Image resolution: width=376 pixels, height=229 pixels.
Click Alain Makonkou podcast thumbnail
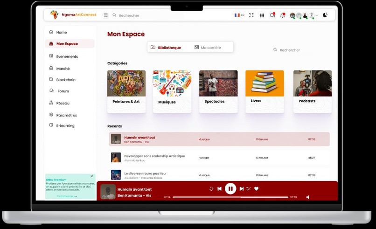(116, 158)
